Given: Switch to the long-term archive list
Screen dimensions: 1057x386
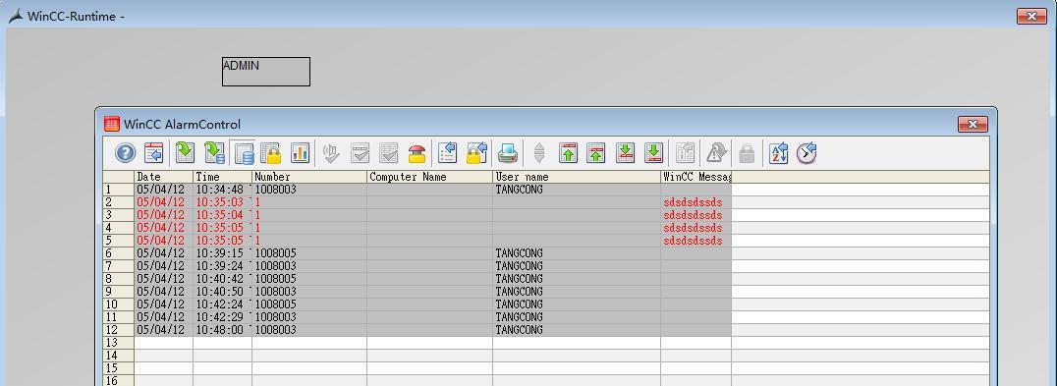Looking at the screenshot, I should (243, 153).
